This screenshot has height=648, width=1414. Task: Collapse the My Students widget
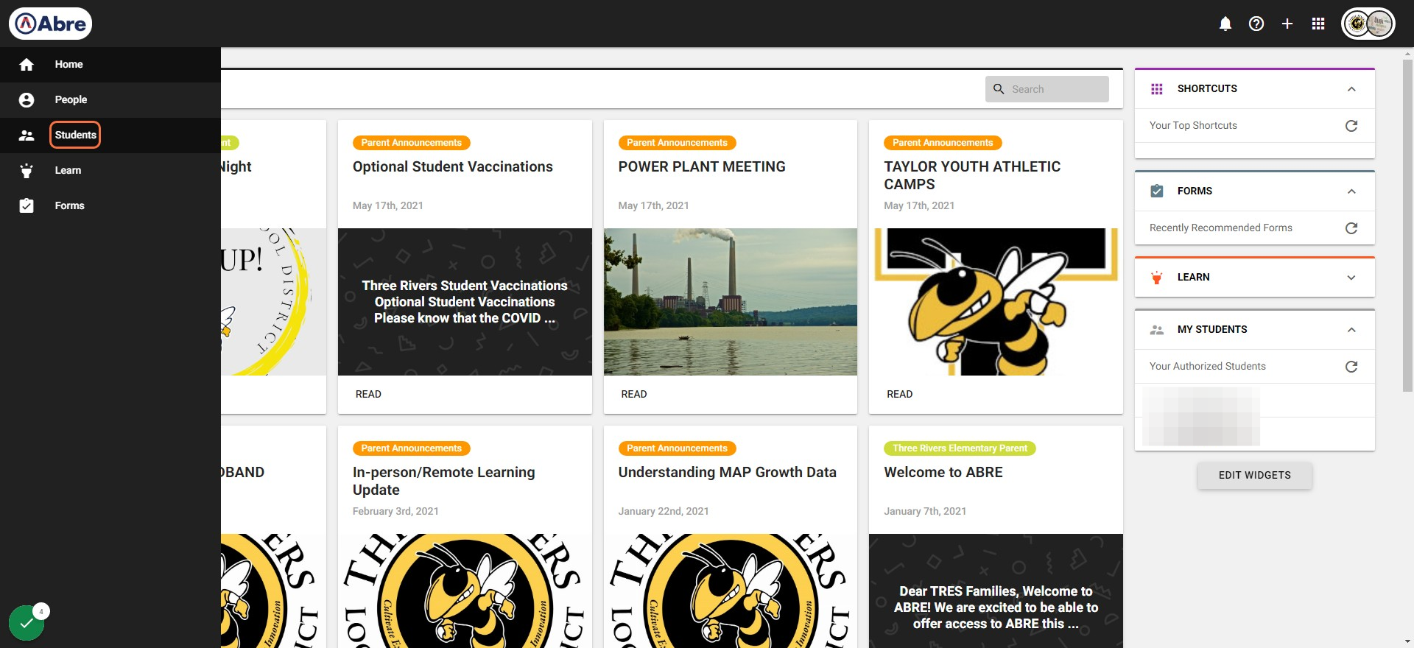pyautogui.click(x=1351, y=330)
